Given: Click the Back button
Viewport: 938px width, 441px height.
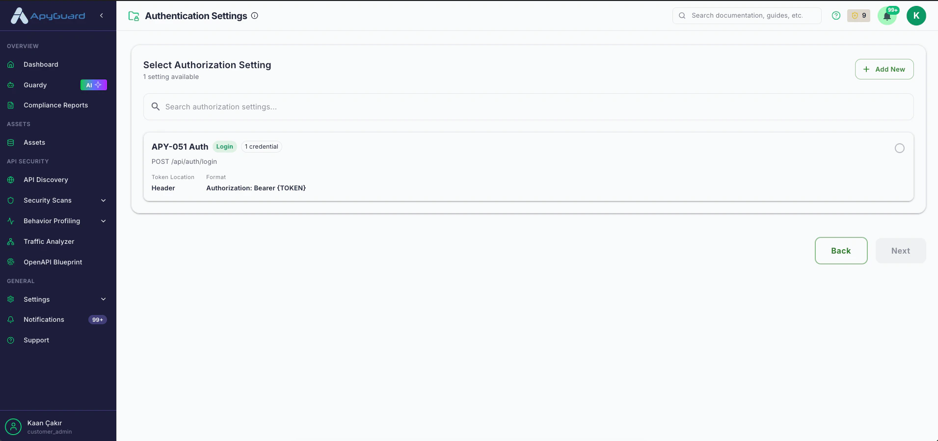Looking at the screenshot, I should click(841, 251).
